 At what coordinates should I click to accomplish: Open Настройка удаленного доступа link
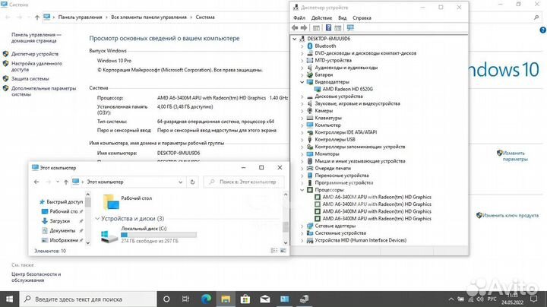click(36, 66)
